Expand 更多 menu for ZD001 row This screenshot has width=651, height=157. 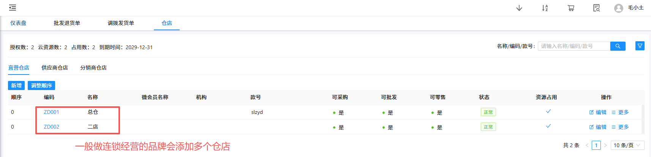(x=620, y=112)
